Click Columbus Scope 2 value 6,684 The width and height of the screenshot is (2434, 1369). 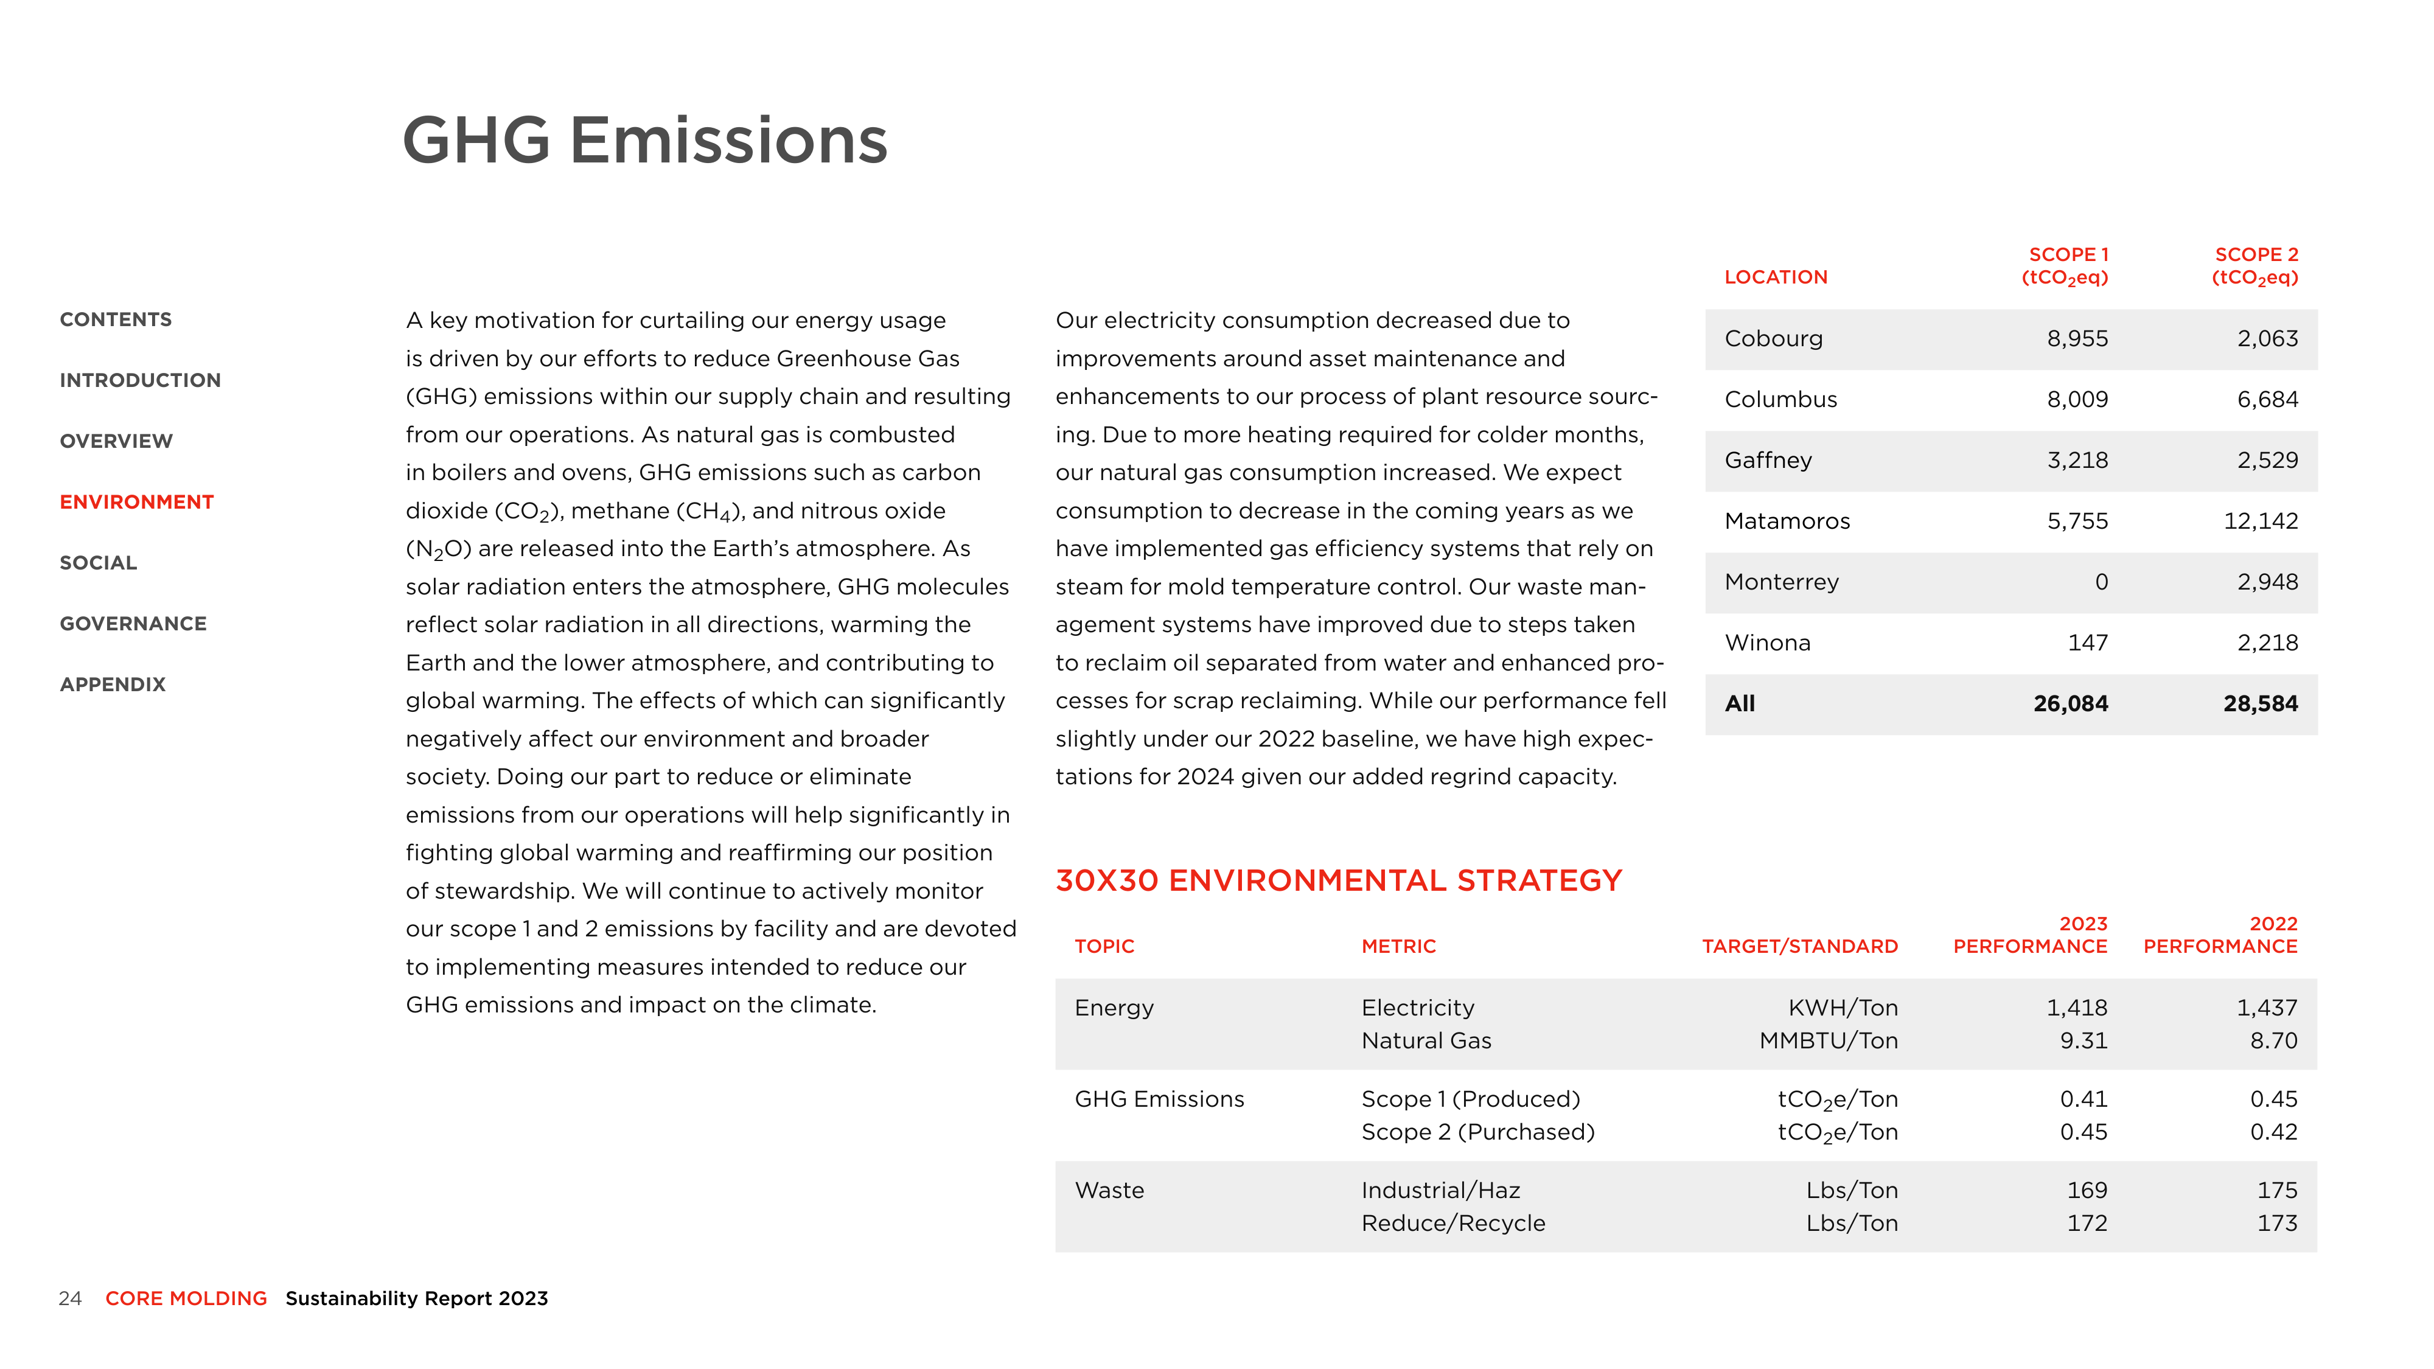(x=2267, y=399)
